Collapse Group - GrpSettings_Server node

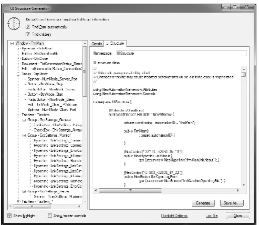click(24, 191)
